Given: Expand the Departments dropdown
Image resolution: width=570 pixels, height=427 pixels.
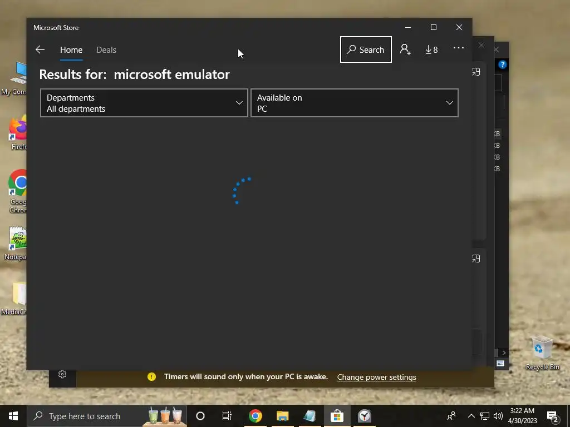Looking at the screenshot, I should pyautogui.click(x=144, y=103).
